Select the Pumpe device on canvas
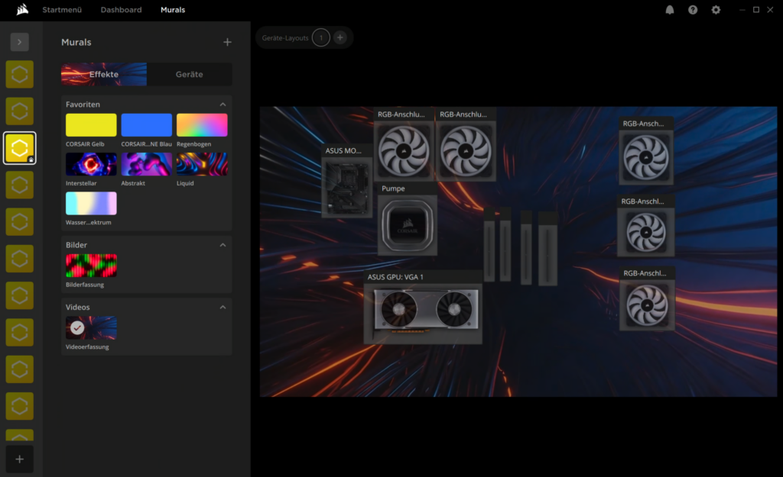This screenshot has height=477, width=783. tap(408, 225)
